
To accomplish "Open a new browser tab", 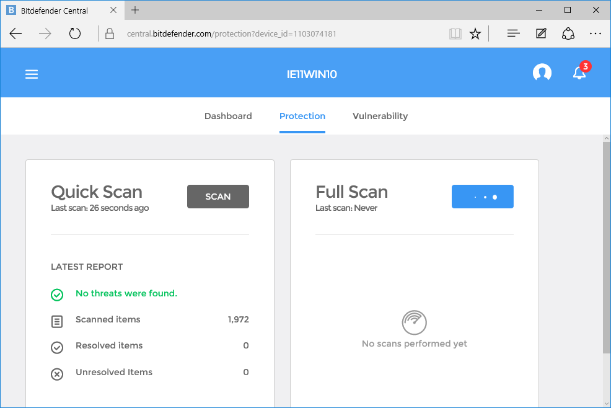I will point(135,10).
